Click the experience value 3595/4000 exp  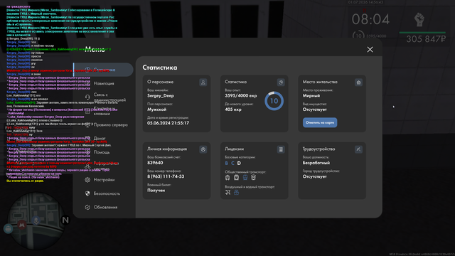pyautogui.click(x=240, y=95)
